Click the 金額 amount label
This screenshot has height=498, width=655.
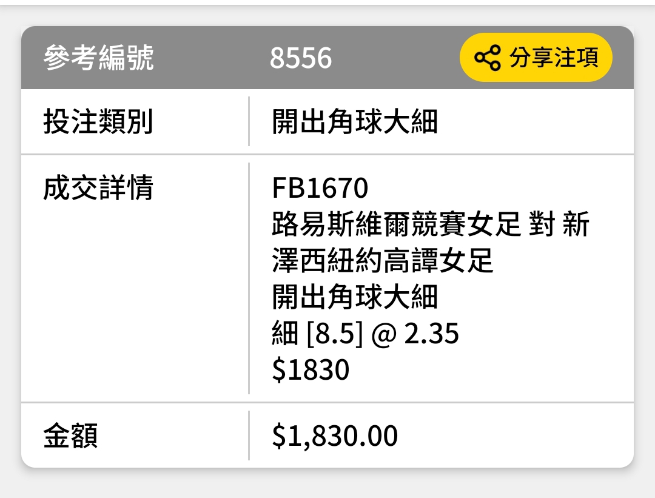coord(70,436)
